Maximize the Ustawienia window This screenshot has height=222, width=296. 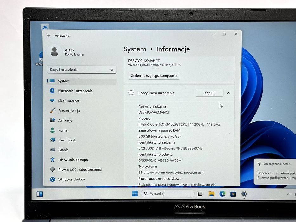point(224,34)
